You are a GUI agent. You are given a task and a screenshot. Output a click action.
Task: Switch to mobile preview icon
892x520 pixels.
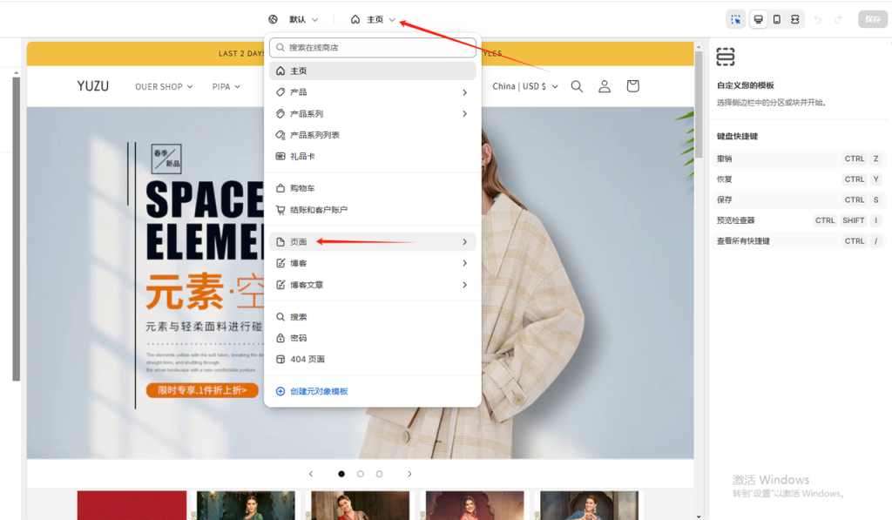point(776,17)
